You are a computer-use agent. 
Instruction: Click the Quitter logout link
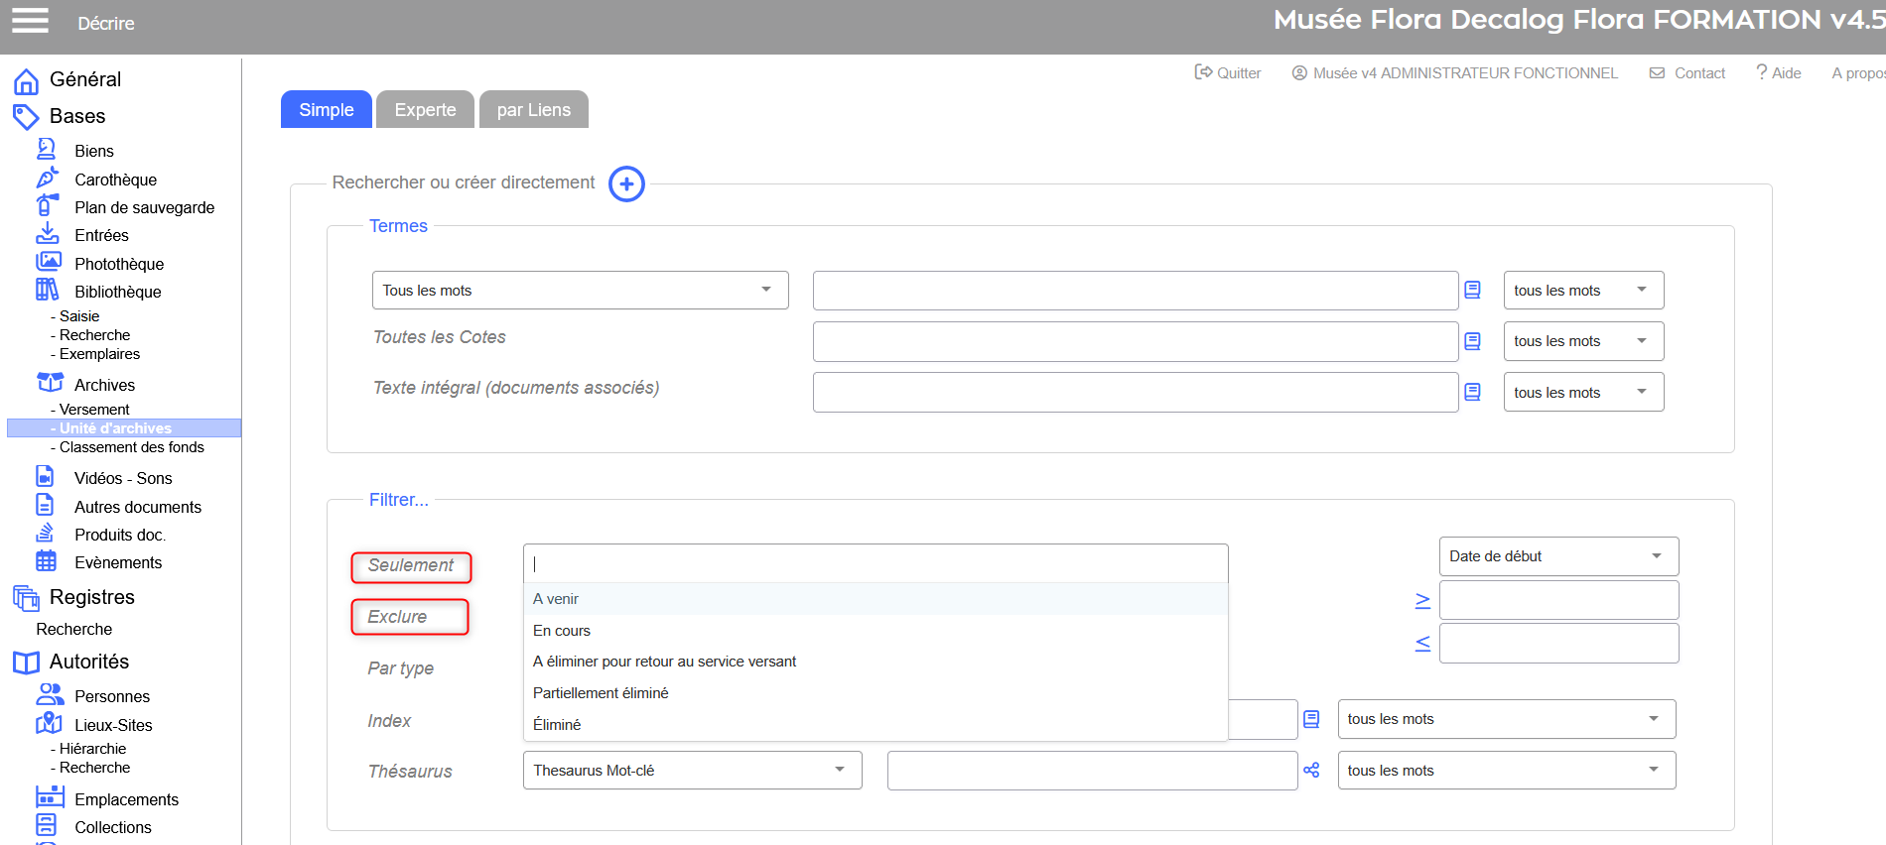[x=1228, y=73]
